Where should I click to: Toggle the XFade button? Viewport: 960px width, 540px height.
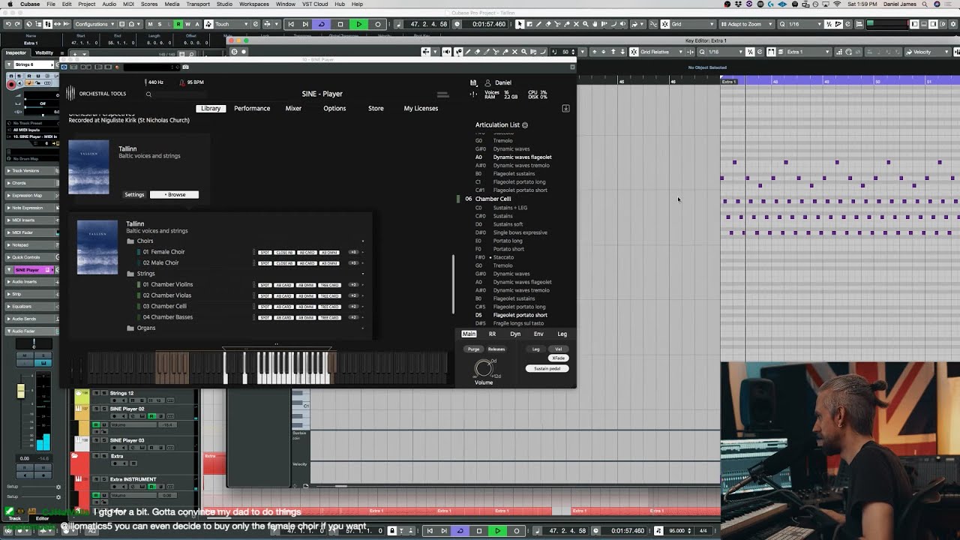point(558,358)
